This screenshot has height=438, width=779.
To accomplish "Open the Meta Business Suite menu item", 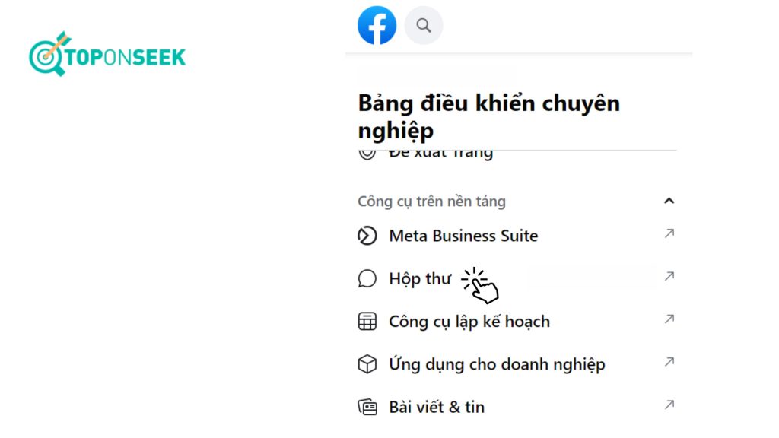I will coord(463,236).
